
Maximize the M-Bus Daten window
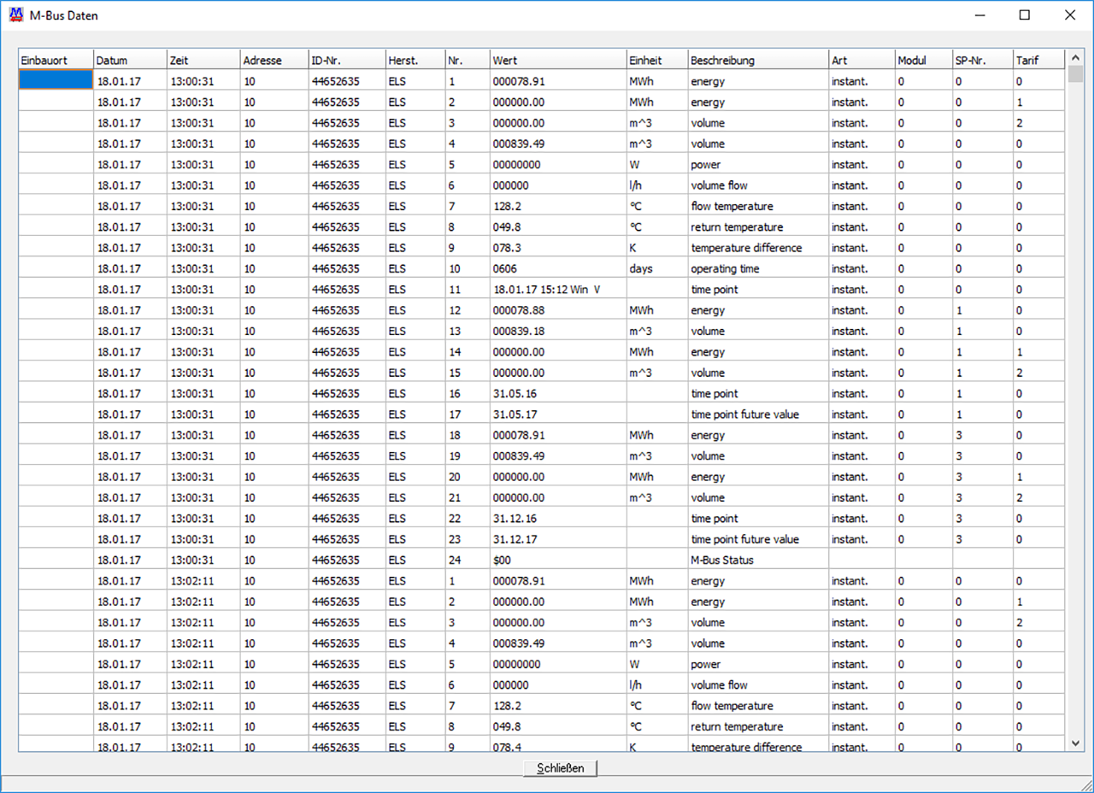click(1025, 15)
